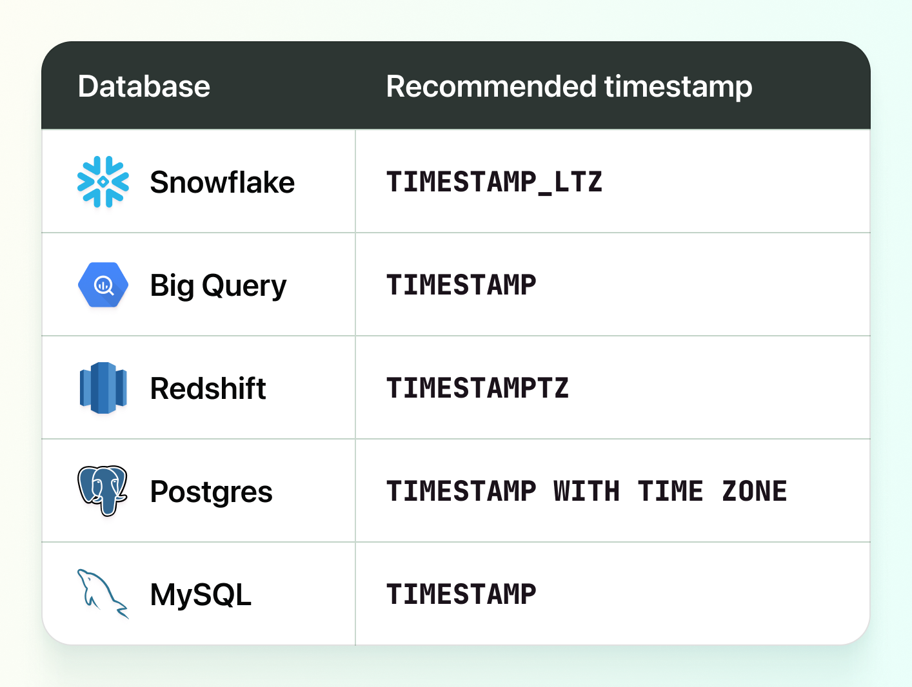The width and height of the screenshot is (912, 687).
Task: Click the Redshift database name
Action: (x=208, y=389)
